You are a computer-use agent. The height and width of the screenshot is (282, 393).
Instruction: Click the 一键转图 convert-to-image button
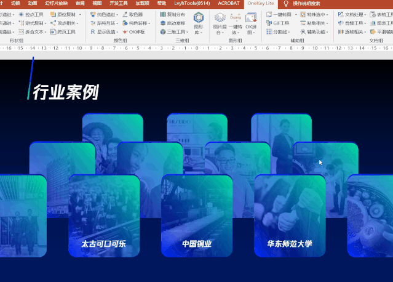(x=279, y=15)
